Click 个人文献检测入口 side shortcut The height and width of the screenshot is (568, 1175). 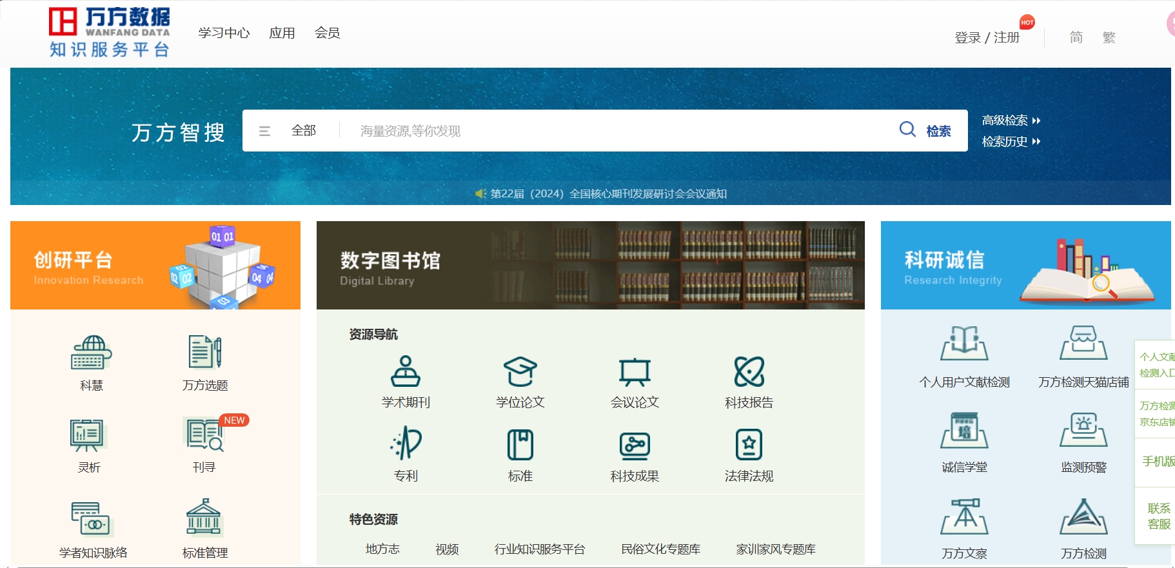pyautogui.click(x=1156, y=365)
